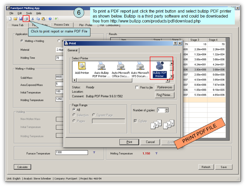The height and width of the screenshot is (187, 246).
Task: Click the Save button under results
Action: (223, 167)
